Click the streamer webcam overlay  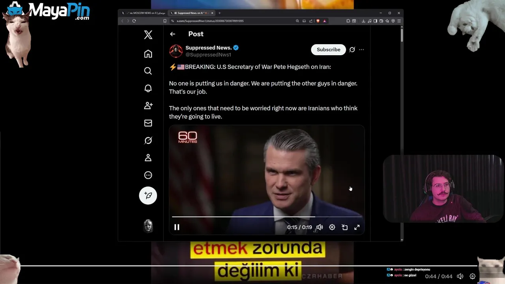click(x=443, y=189)
